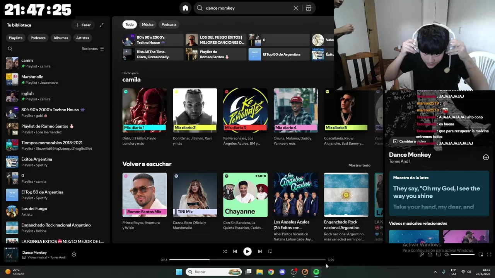Open TINI Mix cover
Screen dimensions: 495x278
[195, 195]
